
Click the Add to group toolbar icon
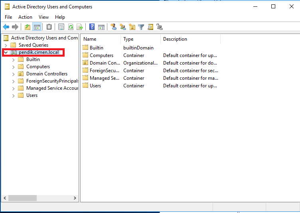coord(160,27)
